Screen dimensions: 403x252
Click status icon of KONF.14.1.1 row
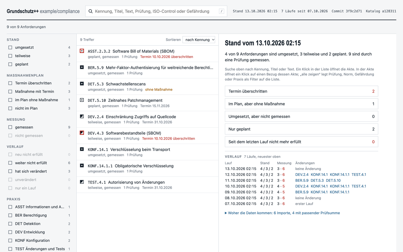click(82, 166)
